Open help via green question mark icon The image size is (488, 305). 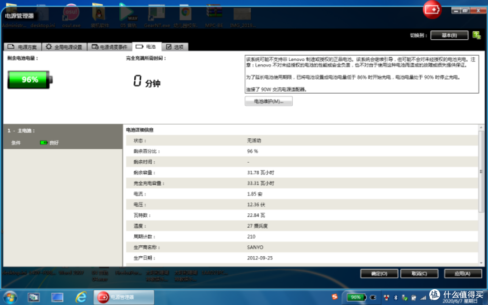(477, 35)
